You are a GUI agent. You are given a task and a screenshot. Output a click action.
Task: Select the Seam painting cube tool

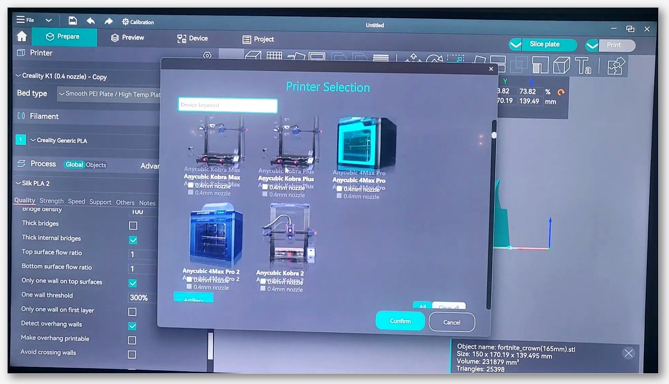pyautogui.click(x=562, y=66)
